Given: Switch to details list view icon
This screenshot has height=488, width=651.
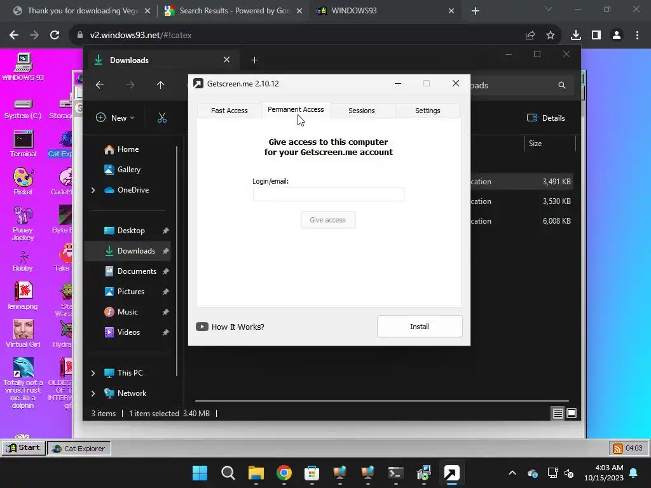Looking at the screenshot, I should tap(558, 413).
